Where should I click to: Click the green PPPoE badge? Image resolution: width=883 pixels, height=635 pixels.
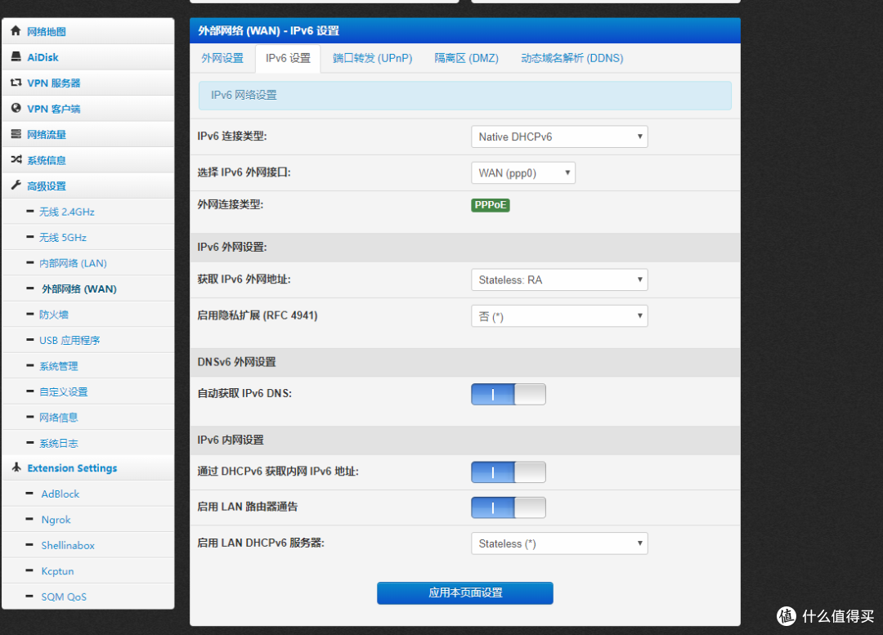pyautogui.click(x=491, y=205)
